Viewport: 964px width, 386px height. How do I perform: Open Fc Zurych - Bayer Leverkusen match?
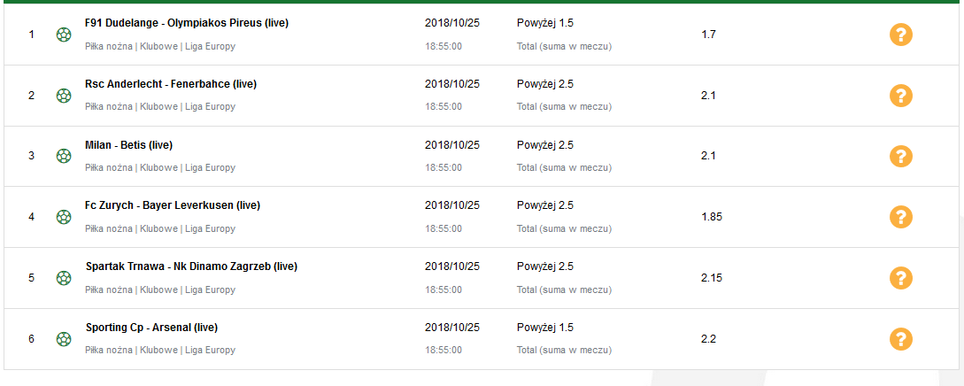point(172,205)
